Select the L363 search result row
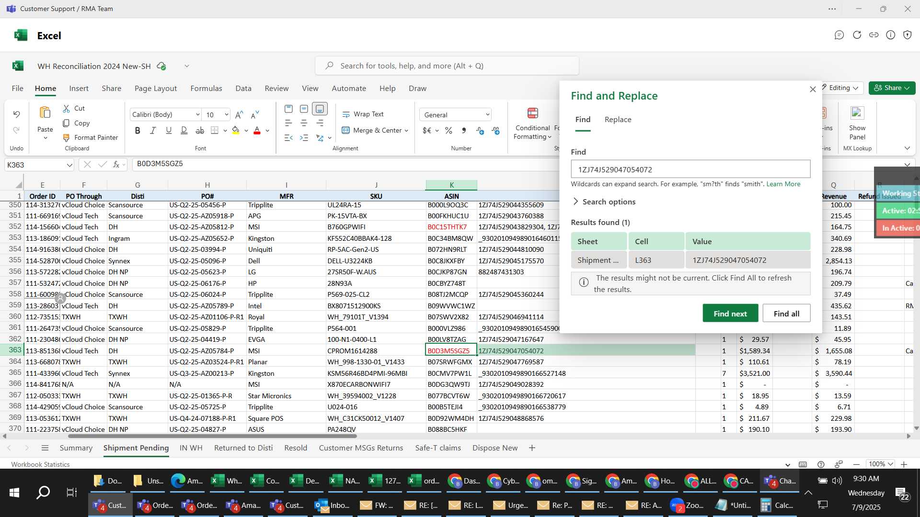Screen dimensions: 920x517 690,260
